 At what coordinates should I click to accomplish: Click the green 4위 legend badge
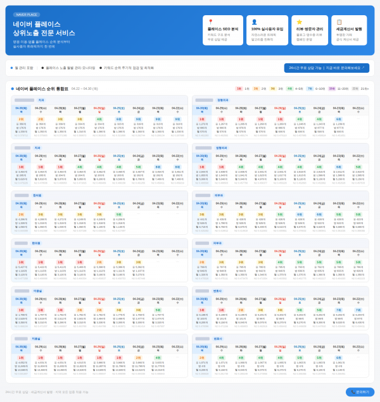click(289, 89)
